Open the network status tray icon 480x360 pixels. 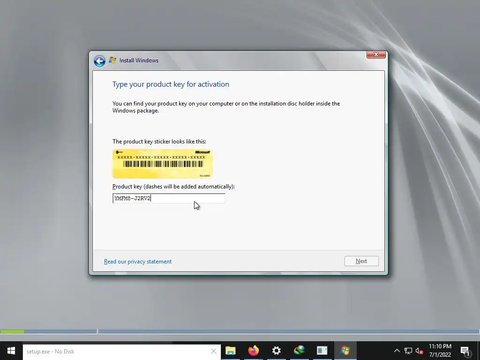408,351
